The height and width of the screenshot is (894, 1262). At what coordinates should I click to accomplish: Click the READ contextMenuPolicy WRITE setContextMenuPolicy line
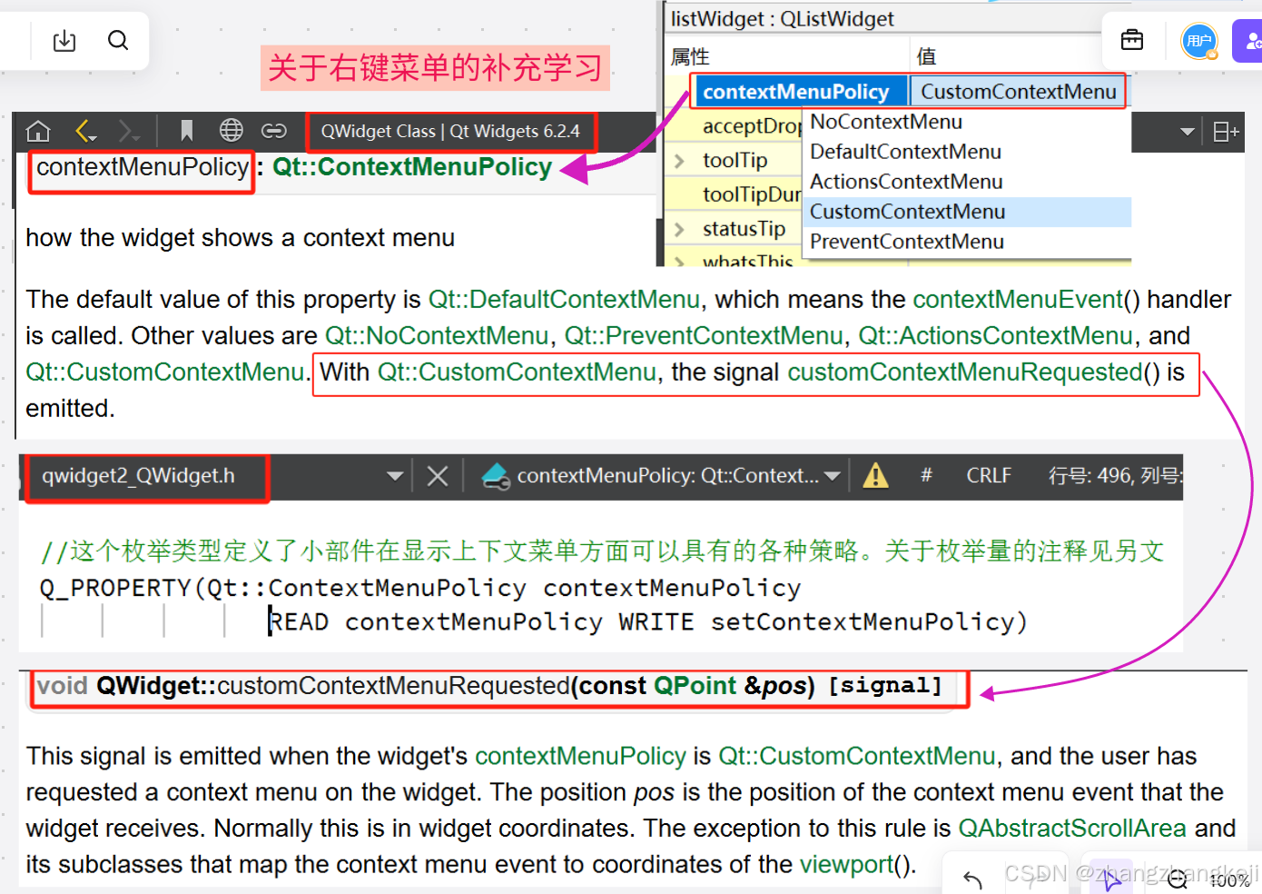click(647, 622)
